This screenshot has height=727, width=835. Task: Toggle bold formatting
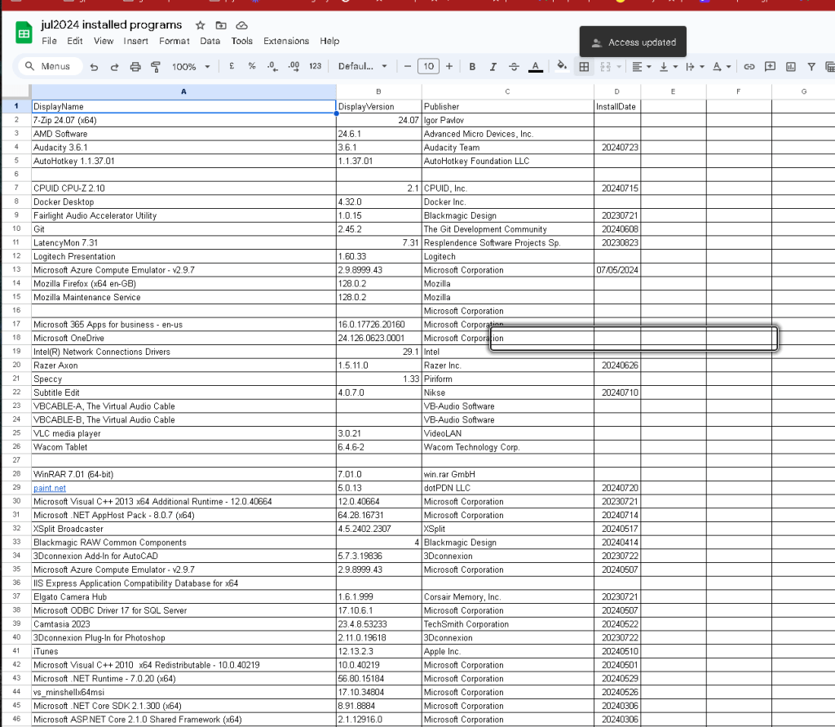pyautogui.click(x=472, y=67)
